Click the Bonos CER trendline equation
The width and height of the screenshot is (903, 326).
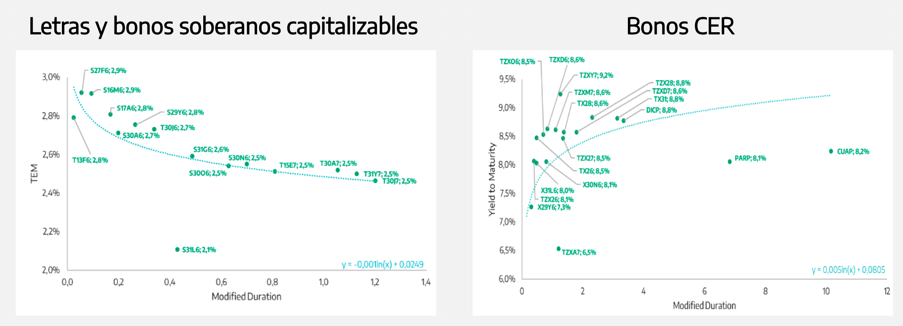tap(848, 270)
